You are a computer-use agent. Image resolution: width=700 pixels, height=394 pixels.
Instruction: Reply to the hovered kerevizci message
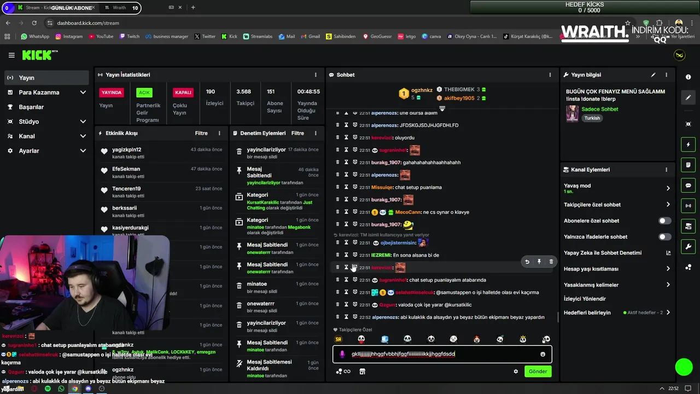coord(527,262)
